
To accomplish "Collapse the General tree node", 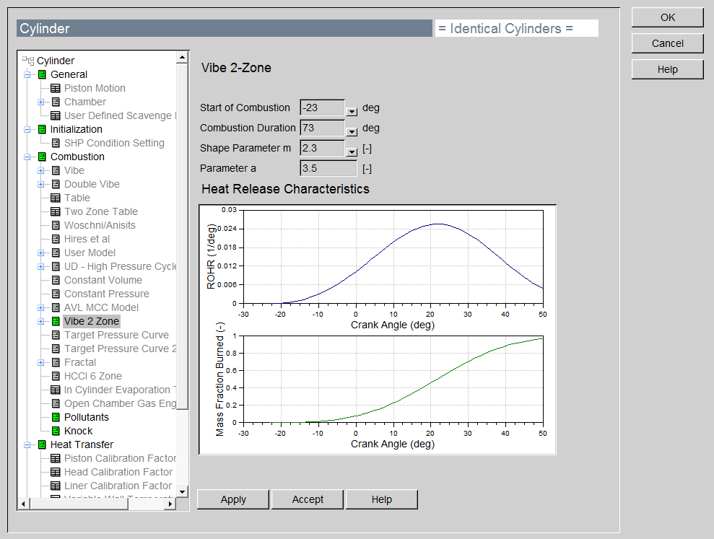I will tap(27, 74).
